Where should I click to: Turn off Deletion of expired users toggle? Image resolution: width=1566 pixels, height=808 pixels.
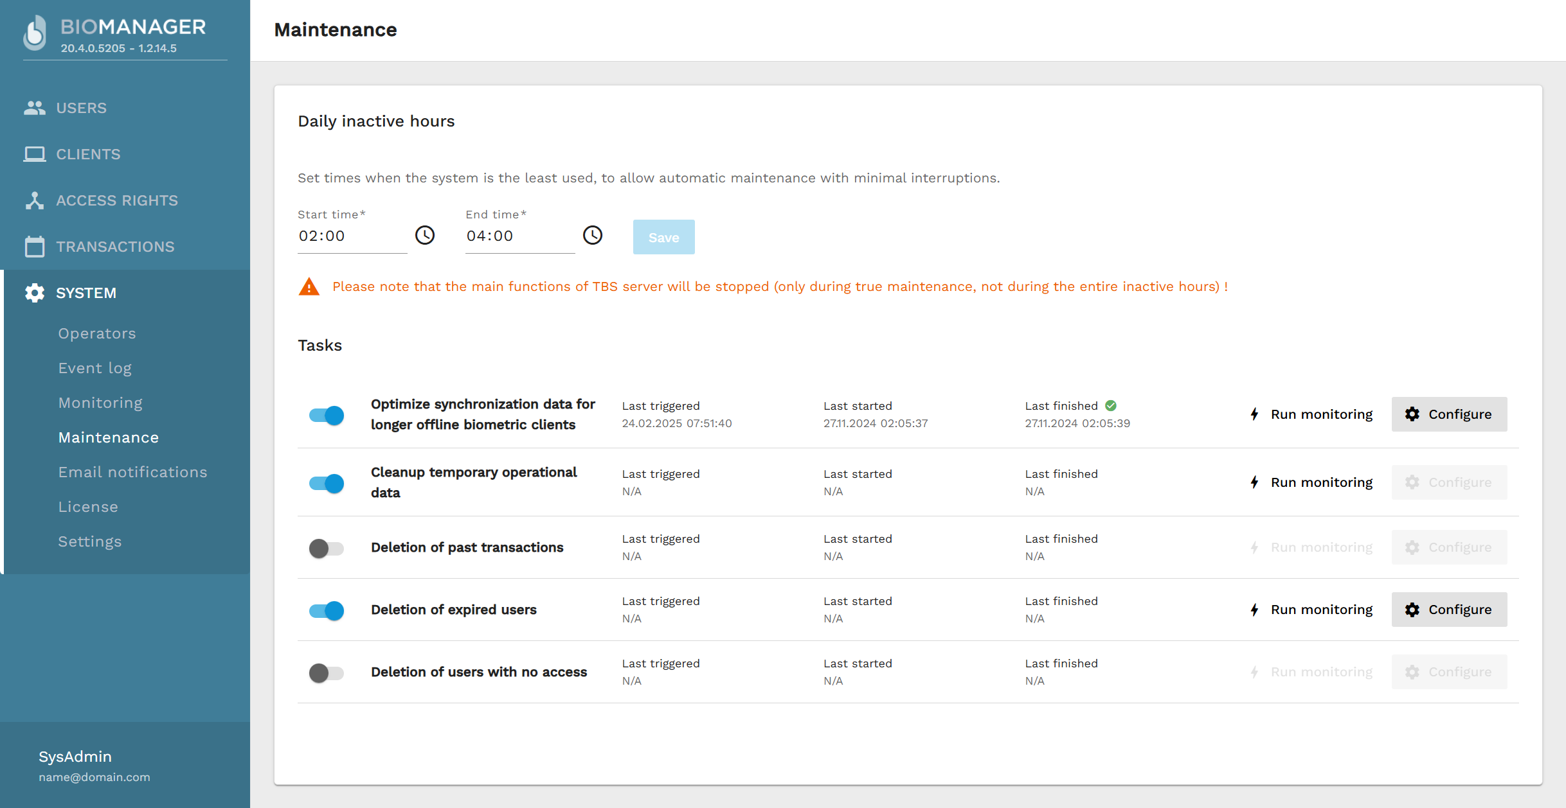(327, 610)
